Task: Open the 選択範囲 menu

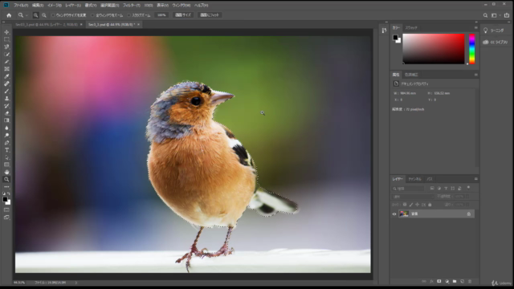Action: click(109, 6)
